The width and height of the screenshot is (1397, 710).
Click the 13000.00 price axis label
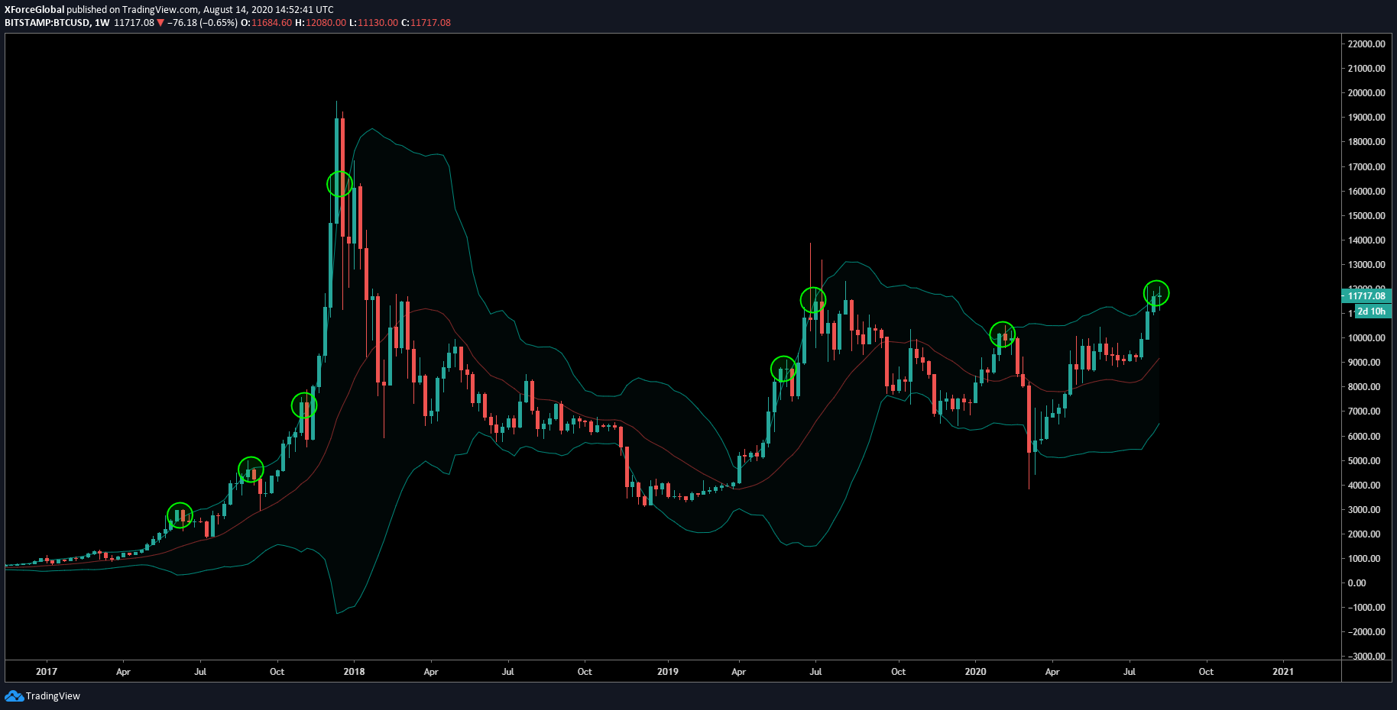pyautogui.click(x=1366, y=264)
